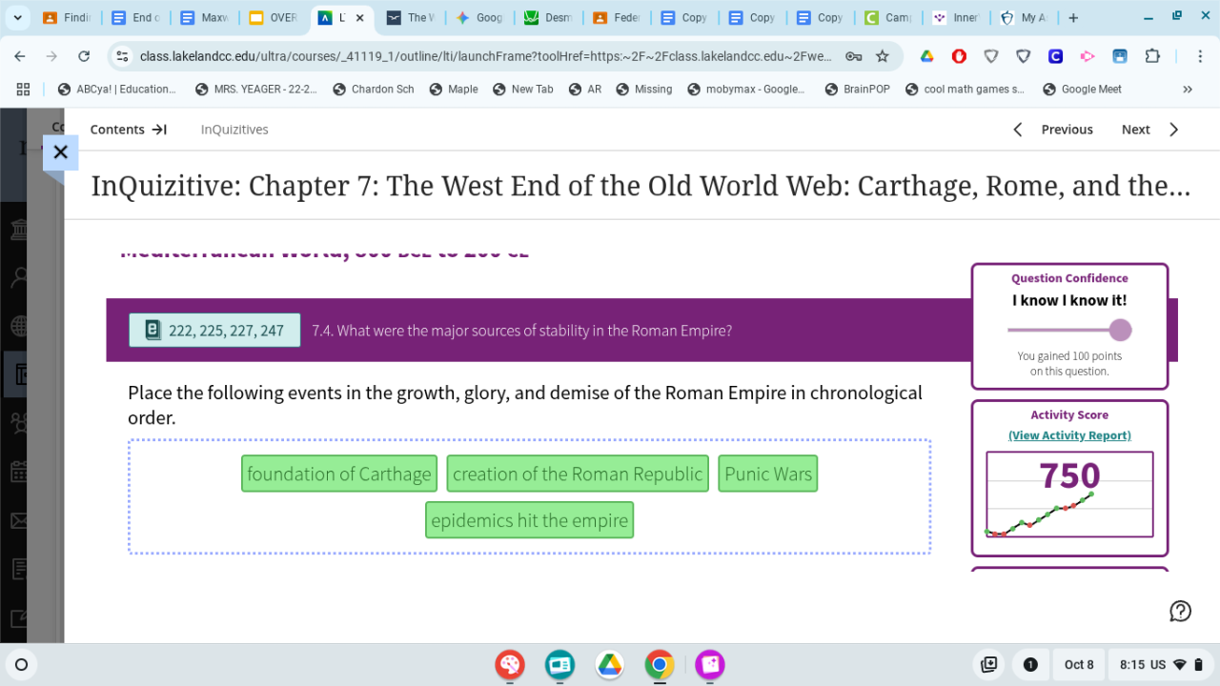Open Chrome from the shelf
1220x686 pixels.
click(x=659, y=664)
